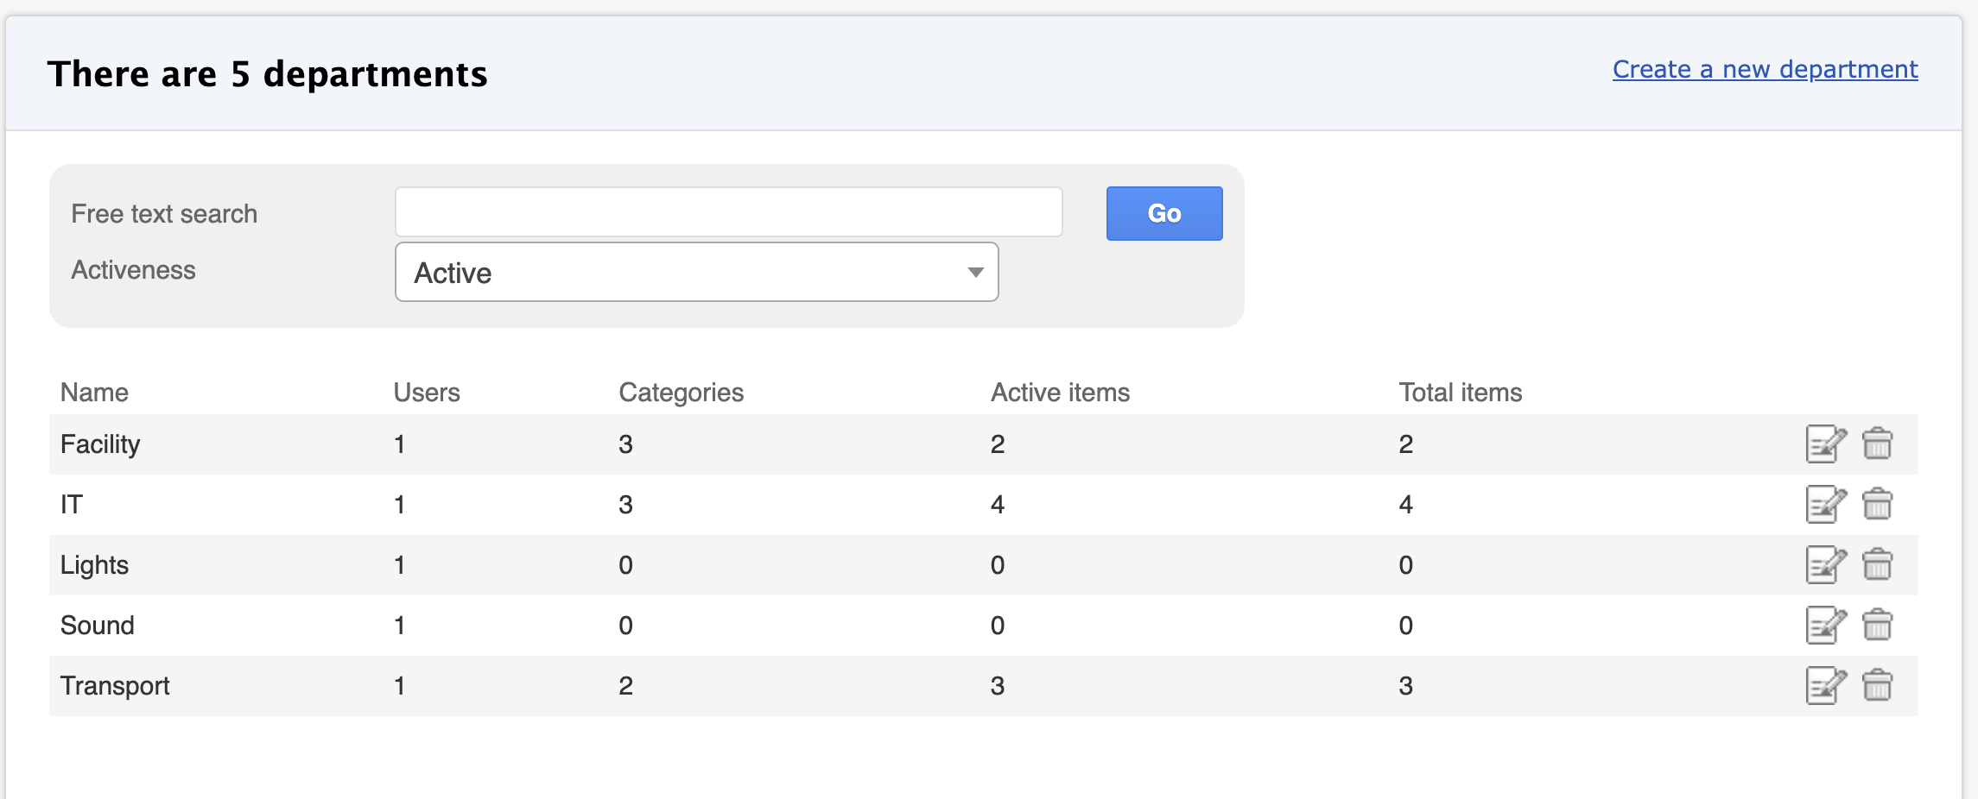The height and width of the screenshot is (799, 1978).
Task: Click the Total items column header
Action: [x=1460, y=393]
